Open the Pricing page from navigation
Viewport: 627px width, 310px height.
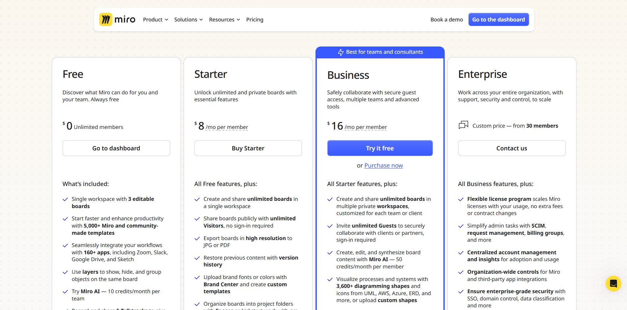(255, 19)
